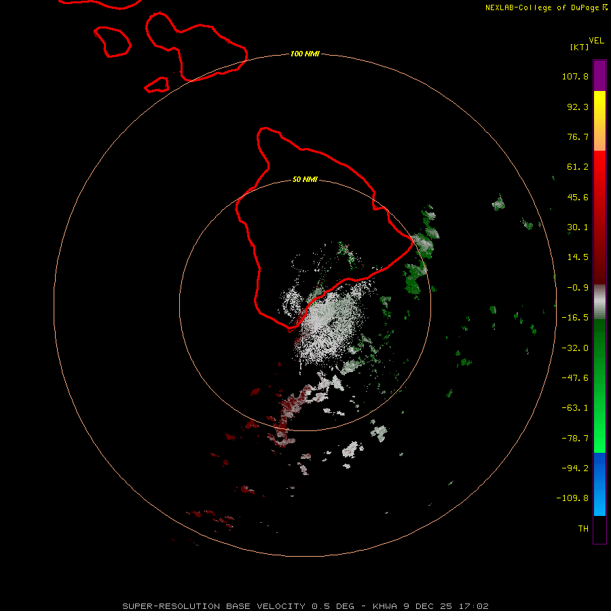The image size is (611, 611).
Task: Click the TH label beside the color bar
Action: point(583,529)
